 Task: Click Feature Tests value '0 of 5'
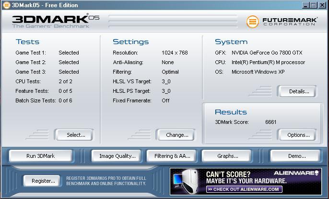point(65,91)
